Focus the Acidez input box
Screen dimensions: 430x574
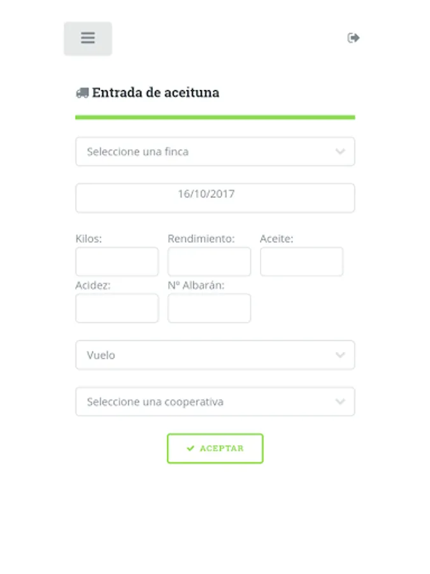pyautogui.click(x=117, y=308)
